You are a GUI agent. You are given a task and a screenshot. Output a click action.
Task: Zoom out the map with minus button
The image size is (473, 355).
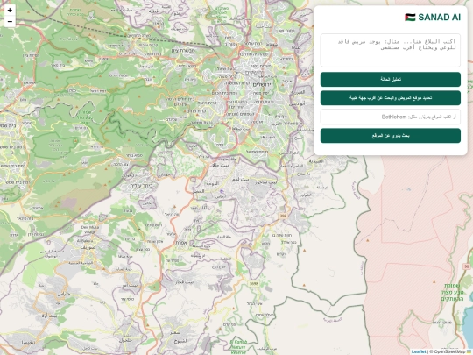[x=10, y=21]
